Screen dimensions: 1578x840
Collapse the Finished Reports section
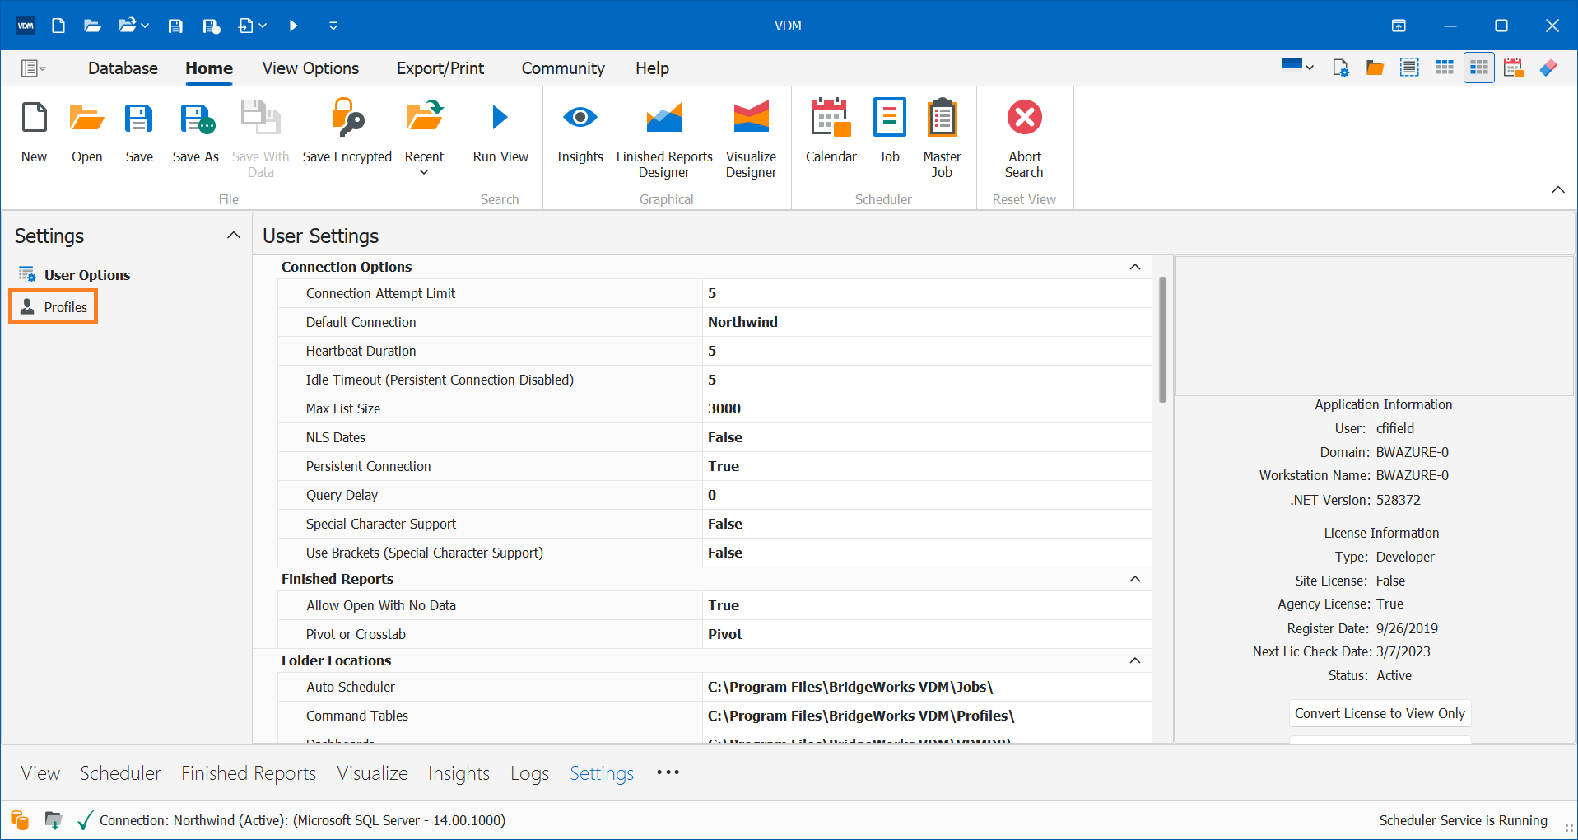(1135, 579)
